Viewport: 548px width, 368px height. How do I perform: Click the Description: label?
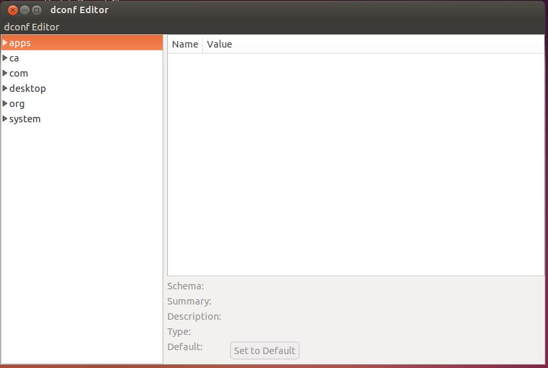[194, 316]
